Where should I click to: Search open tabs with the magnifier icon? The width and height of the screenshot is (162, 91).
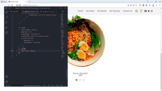click(x=148, y=2)
